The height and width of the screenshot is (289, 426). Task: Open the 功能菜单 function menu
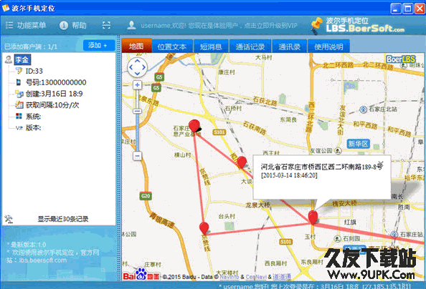click(x=26, y=26)
